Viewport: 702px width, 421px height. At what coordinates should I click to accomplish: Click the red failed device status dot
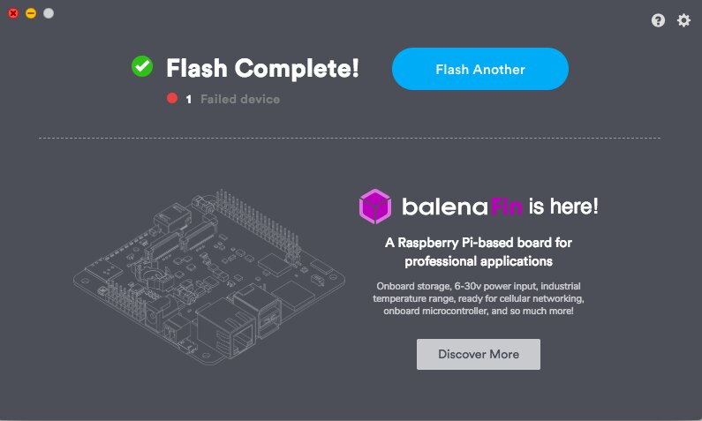[x=172, y=99]
